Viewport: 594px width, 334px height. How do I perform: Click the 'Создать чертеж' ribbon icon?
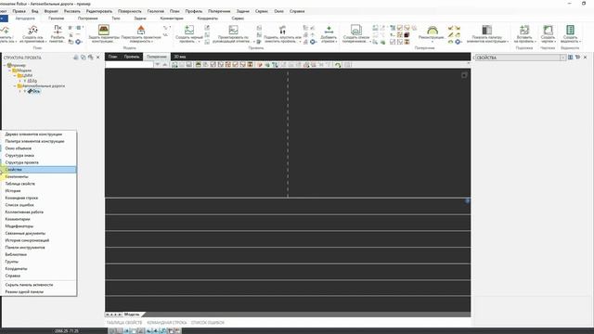(x=548, y=30)
